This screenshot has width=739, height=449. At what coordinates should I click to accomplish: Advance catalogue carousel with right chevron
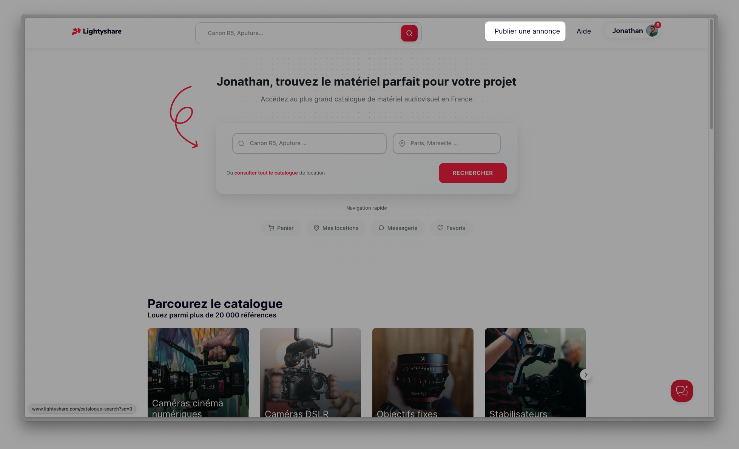586,375
